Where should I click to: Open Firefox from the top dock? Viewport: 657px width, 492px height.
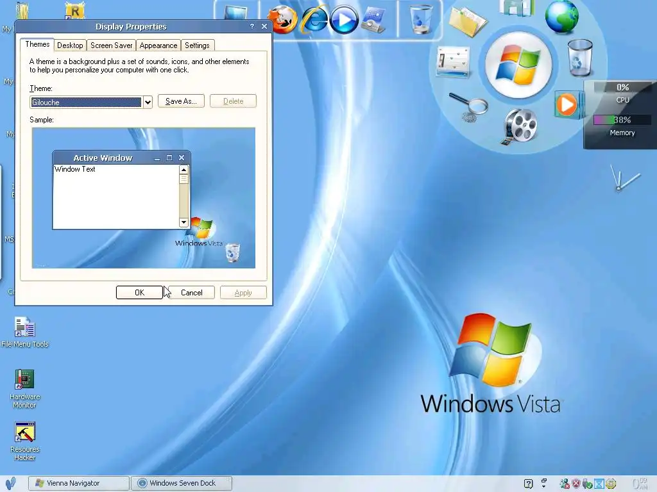(283, 20)
